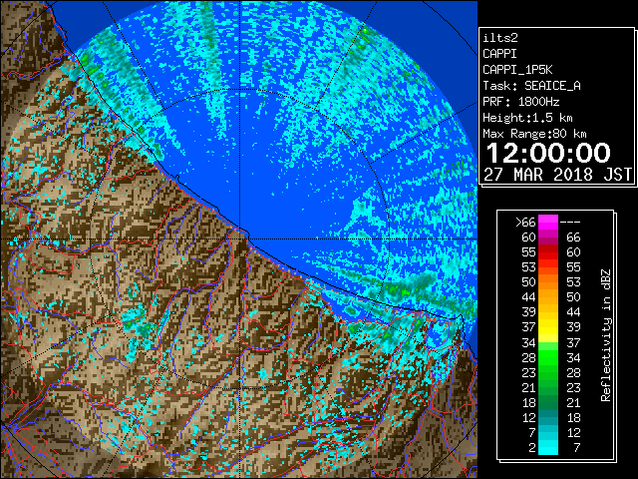Select the 'CAPPI_1P5K' product name text
Image resolution: width=638 pixels, height=479 pixels.
coord(517,70)
